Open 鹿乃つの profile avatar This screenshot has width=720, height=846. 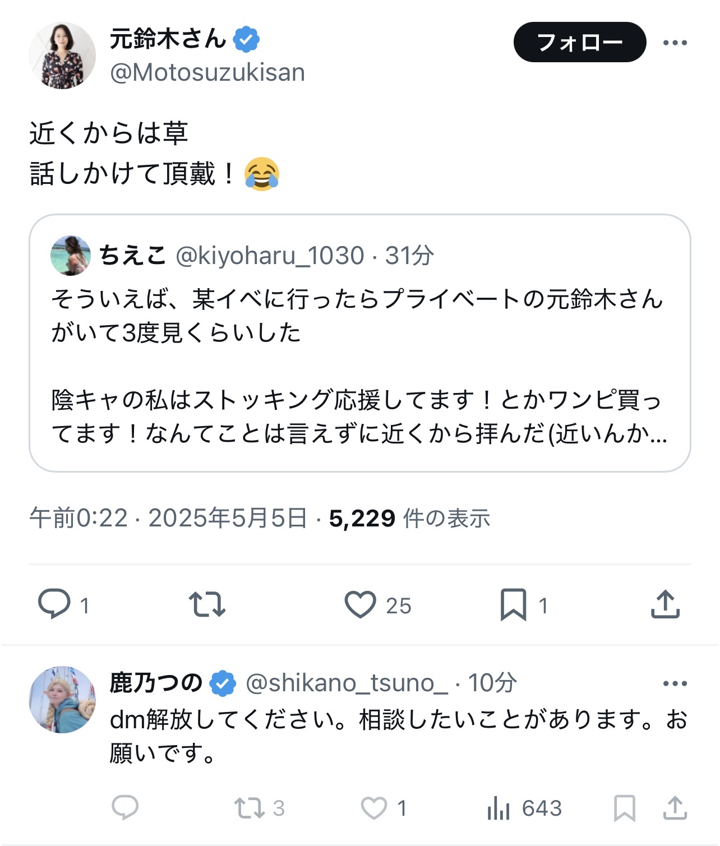62,700
